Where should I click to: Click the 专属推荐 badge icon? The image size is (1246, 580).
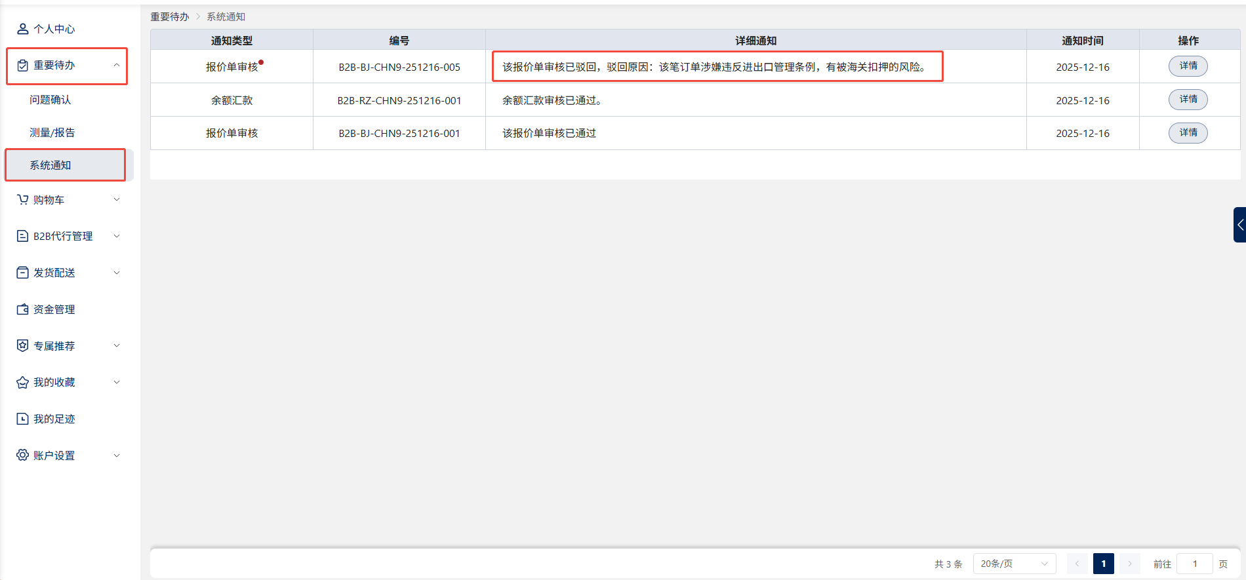tap(23, 346)
